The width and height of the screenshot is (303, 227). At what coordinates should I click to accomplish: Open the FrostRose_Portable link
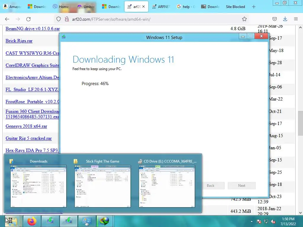32,102
